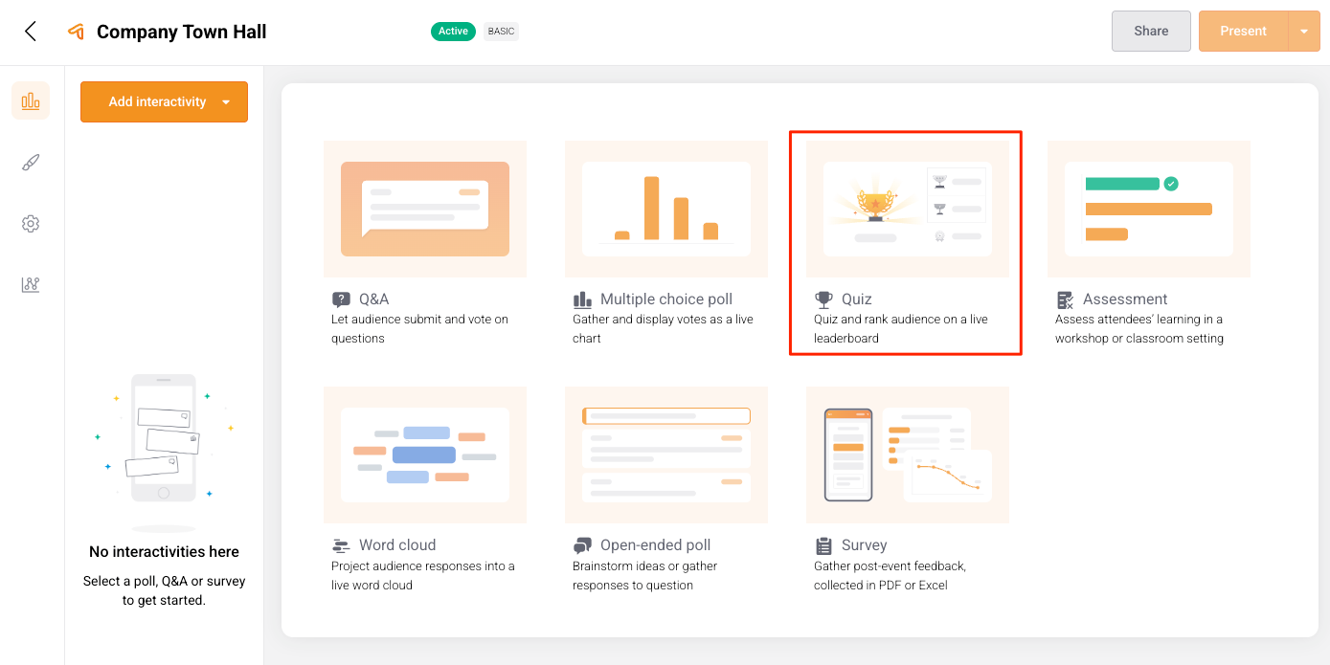Open the interactivities bar-chart sidebar icon
This screenshot has height=665, width=1330.
[31, 101]
